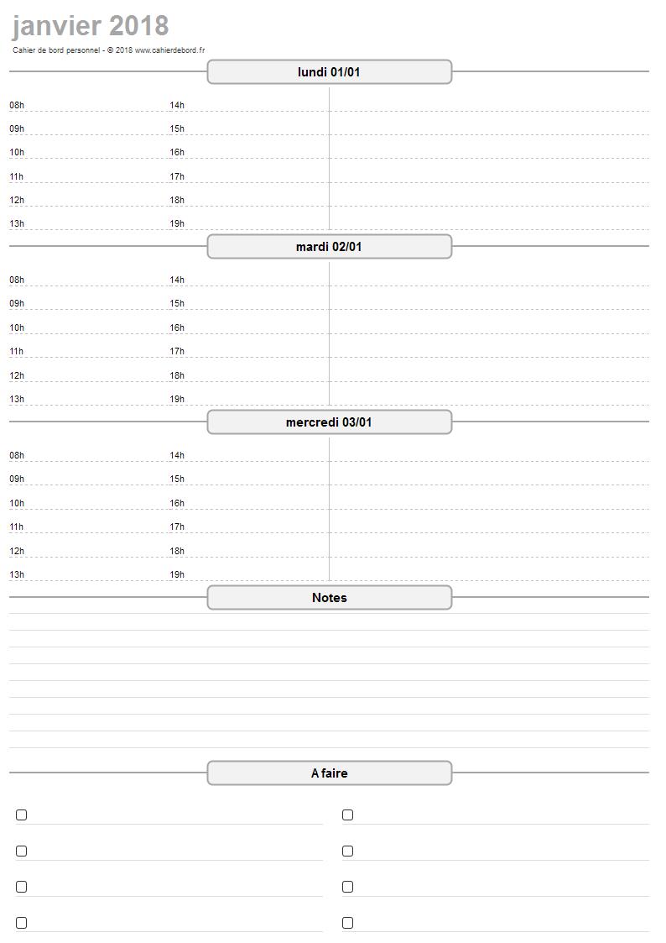The image size is (666, 943).
Task: Click the 19h slot under mercredi
Action: pyautogui.click(x=248, y=574)
